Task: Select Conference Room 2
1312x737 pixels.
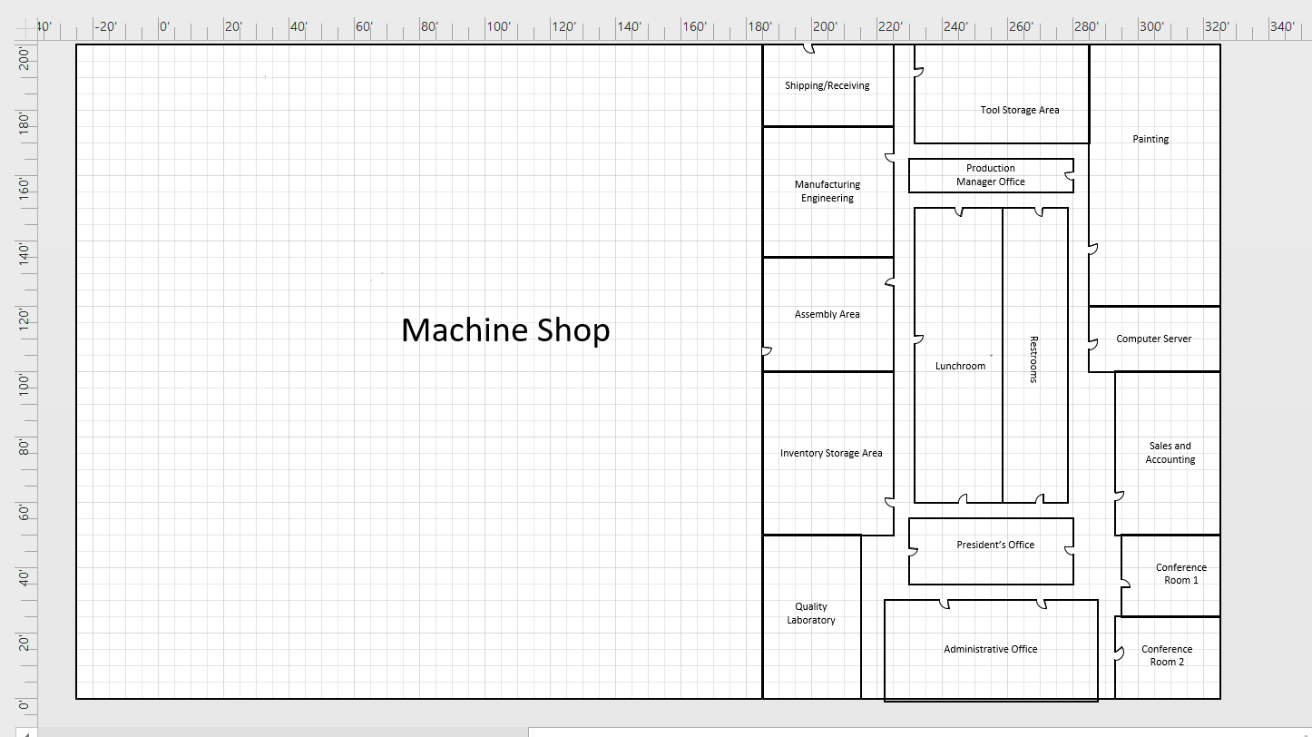Action: pyautogui.click(x=1166, y=655)
